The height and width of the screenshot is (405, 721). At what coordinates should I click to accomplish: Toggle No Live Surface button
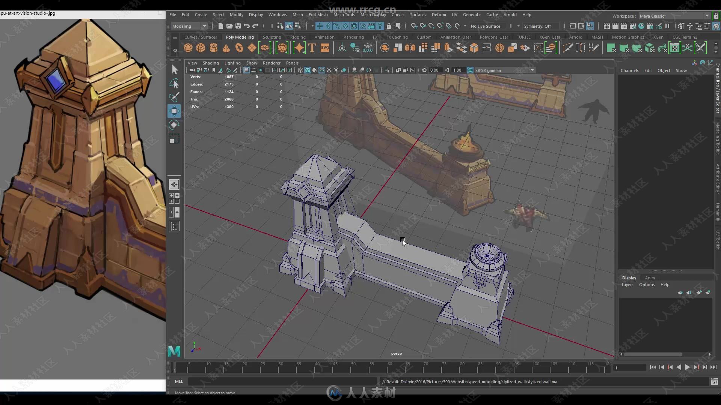[x=486, y=26]
